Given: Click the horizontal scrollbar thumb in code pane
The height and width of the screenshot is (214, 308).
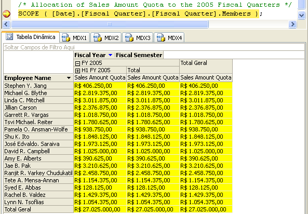Looking at the screenshot, I should tap(110, 24).
